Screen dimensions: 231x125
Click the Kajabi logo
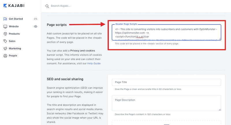(14, 5)
